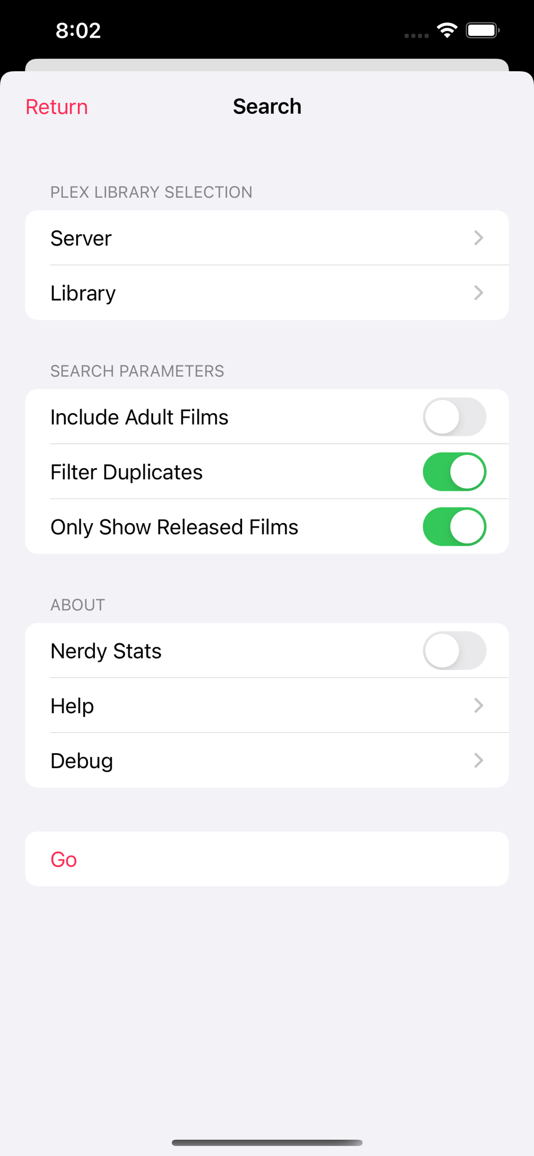This screenshot has height=1156, width=534.
Task: Click the chevron arrow on the Server row
Action: click(x=479, y=238)
